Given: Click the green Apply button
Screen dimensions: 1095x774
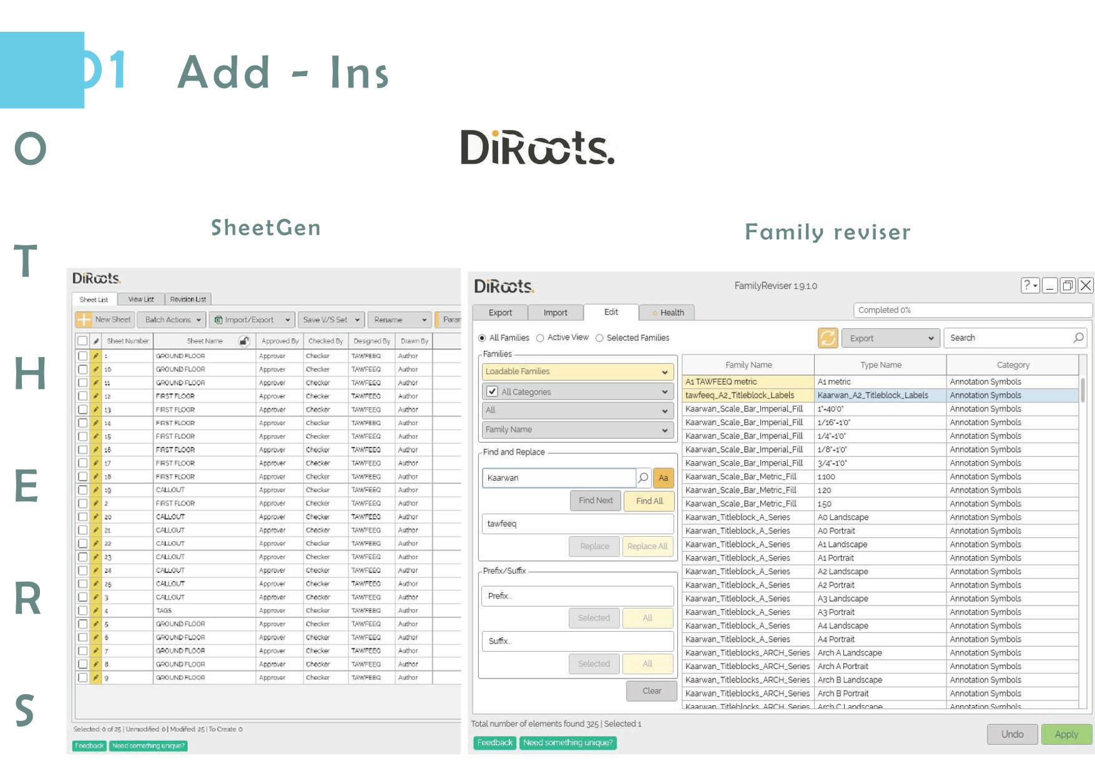Looking at the screenshot, I should 1066,734.
